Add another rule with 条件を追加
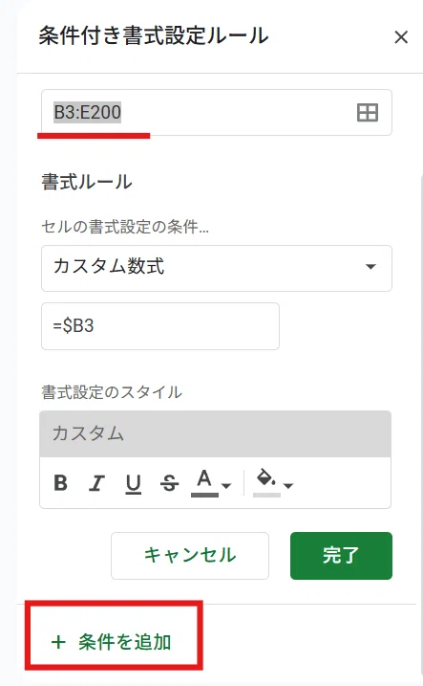This screenshot has height=686, width=423. pyautogui.click(x=112, y=642)
